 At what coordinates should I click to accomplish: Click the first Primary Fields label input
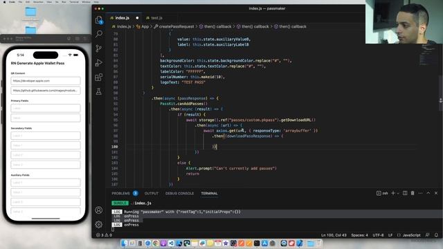coord(46,108)
